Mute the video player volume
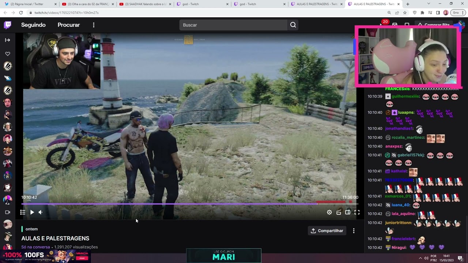The image size is (468, 263). 41,212
